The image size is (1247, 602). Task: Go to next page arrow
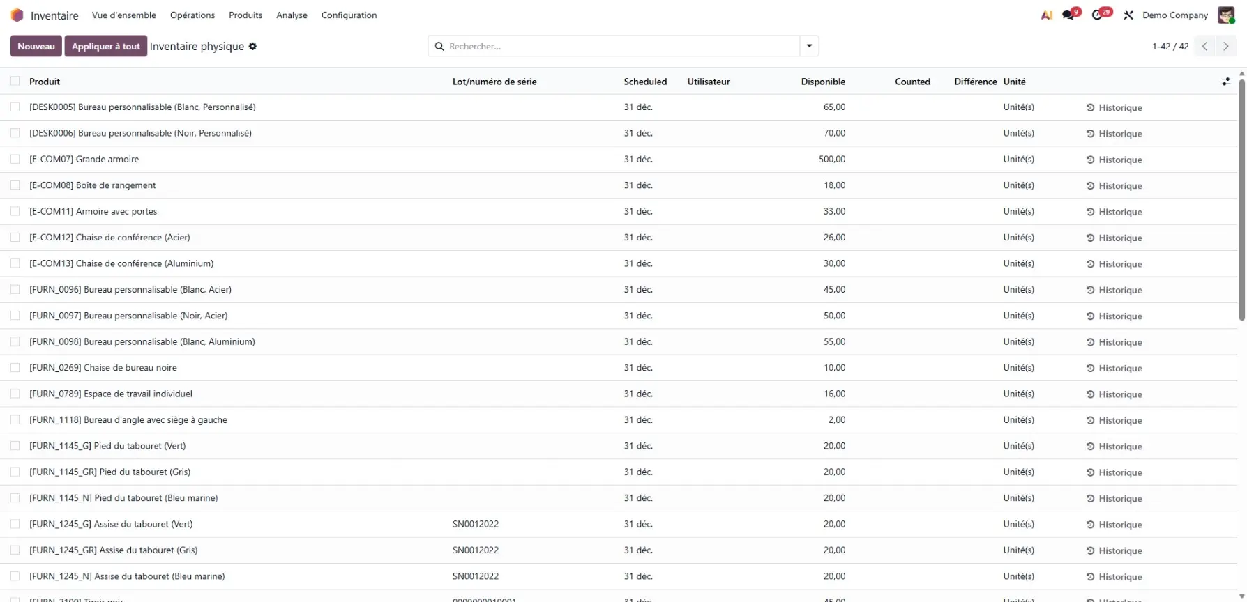pyautogui.click(x=1225, y=47)
